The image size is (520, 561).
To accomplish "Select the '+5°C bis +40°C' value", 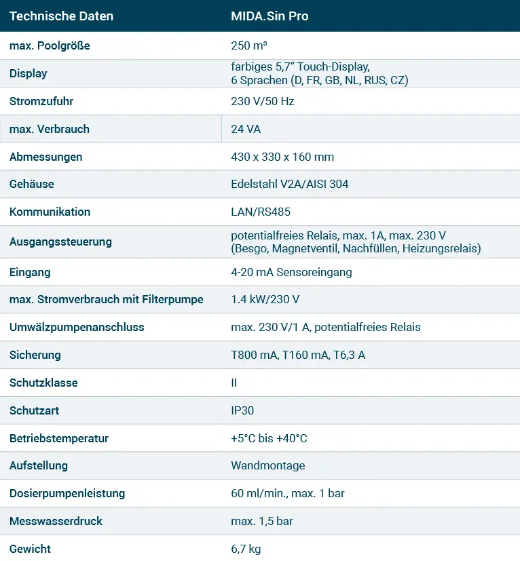I will 269,438.
